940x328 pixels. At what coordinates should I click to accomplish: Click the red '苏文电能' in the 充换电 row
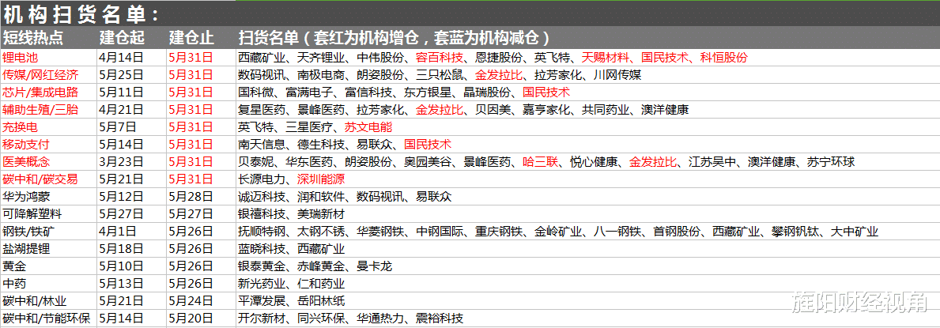pos(368,128)
